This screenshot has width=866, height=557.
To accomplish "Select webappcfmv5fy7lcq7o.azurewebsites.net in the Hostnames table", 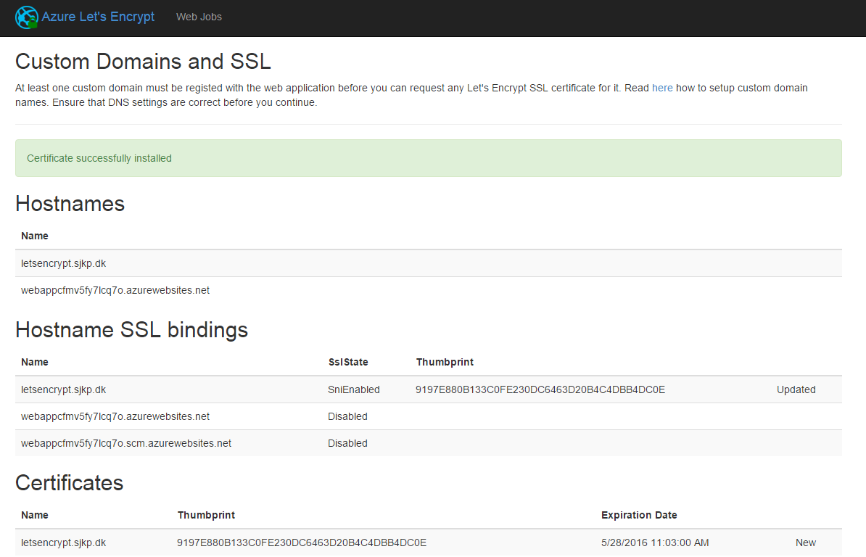I will click(x=115, y=290).
